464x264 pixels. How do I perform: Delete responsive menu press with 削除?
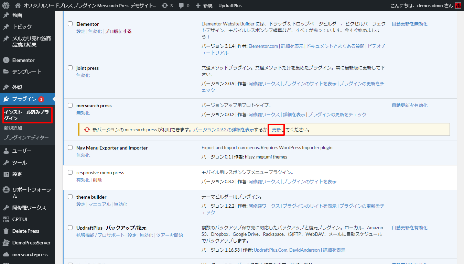pyautogui.click(x=97, y=180)
